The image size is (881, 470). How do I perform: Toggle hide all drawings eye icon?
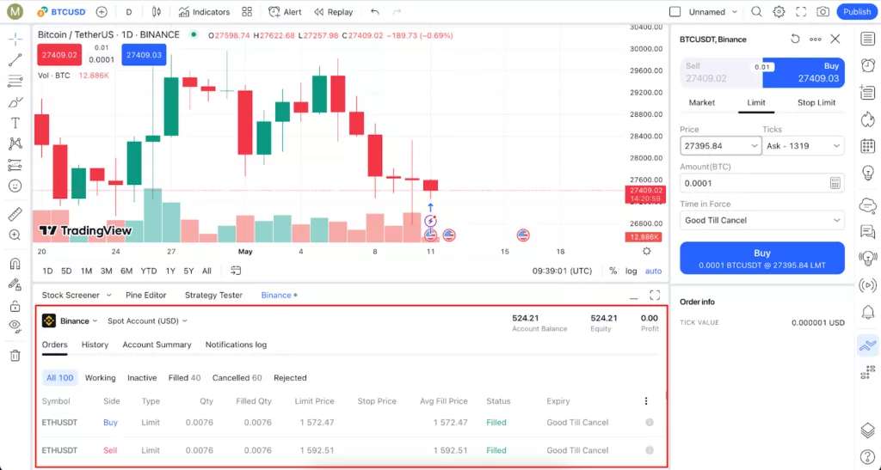point(15,326)
